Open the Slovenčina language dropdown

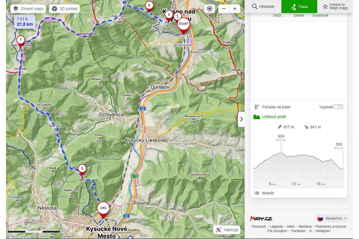pyautogui.click(x=332, y=218)
